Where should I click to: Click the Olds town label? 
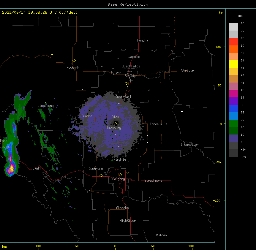tap(115, 117)
